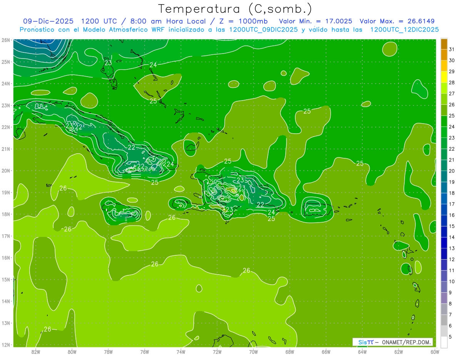
Task: Click the "82W" longitude label
Action: (x=36, y=351)
